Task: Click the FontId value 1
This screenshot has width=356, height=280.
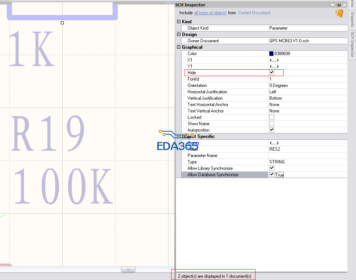Action: [x=308, y=79]
